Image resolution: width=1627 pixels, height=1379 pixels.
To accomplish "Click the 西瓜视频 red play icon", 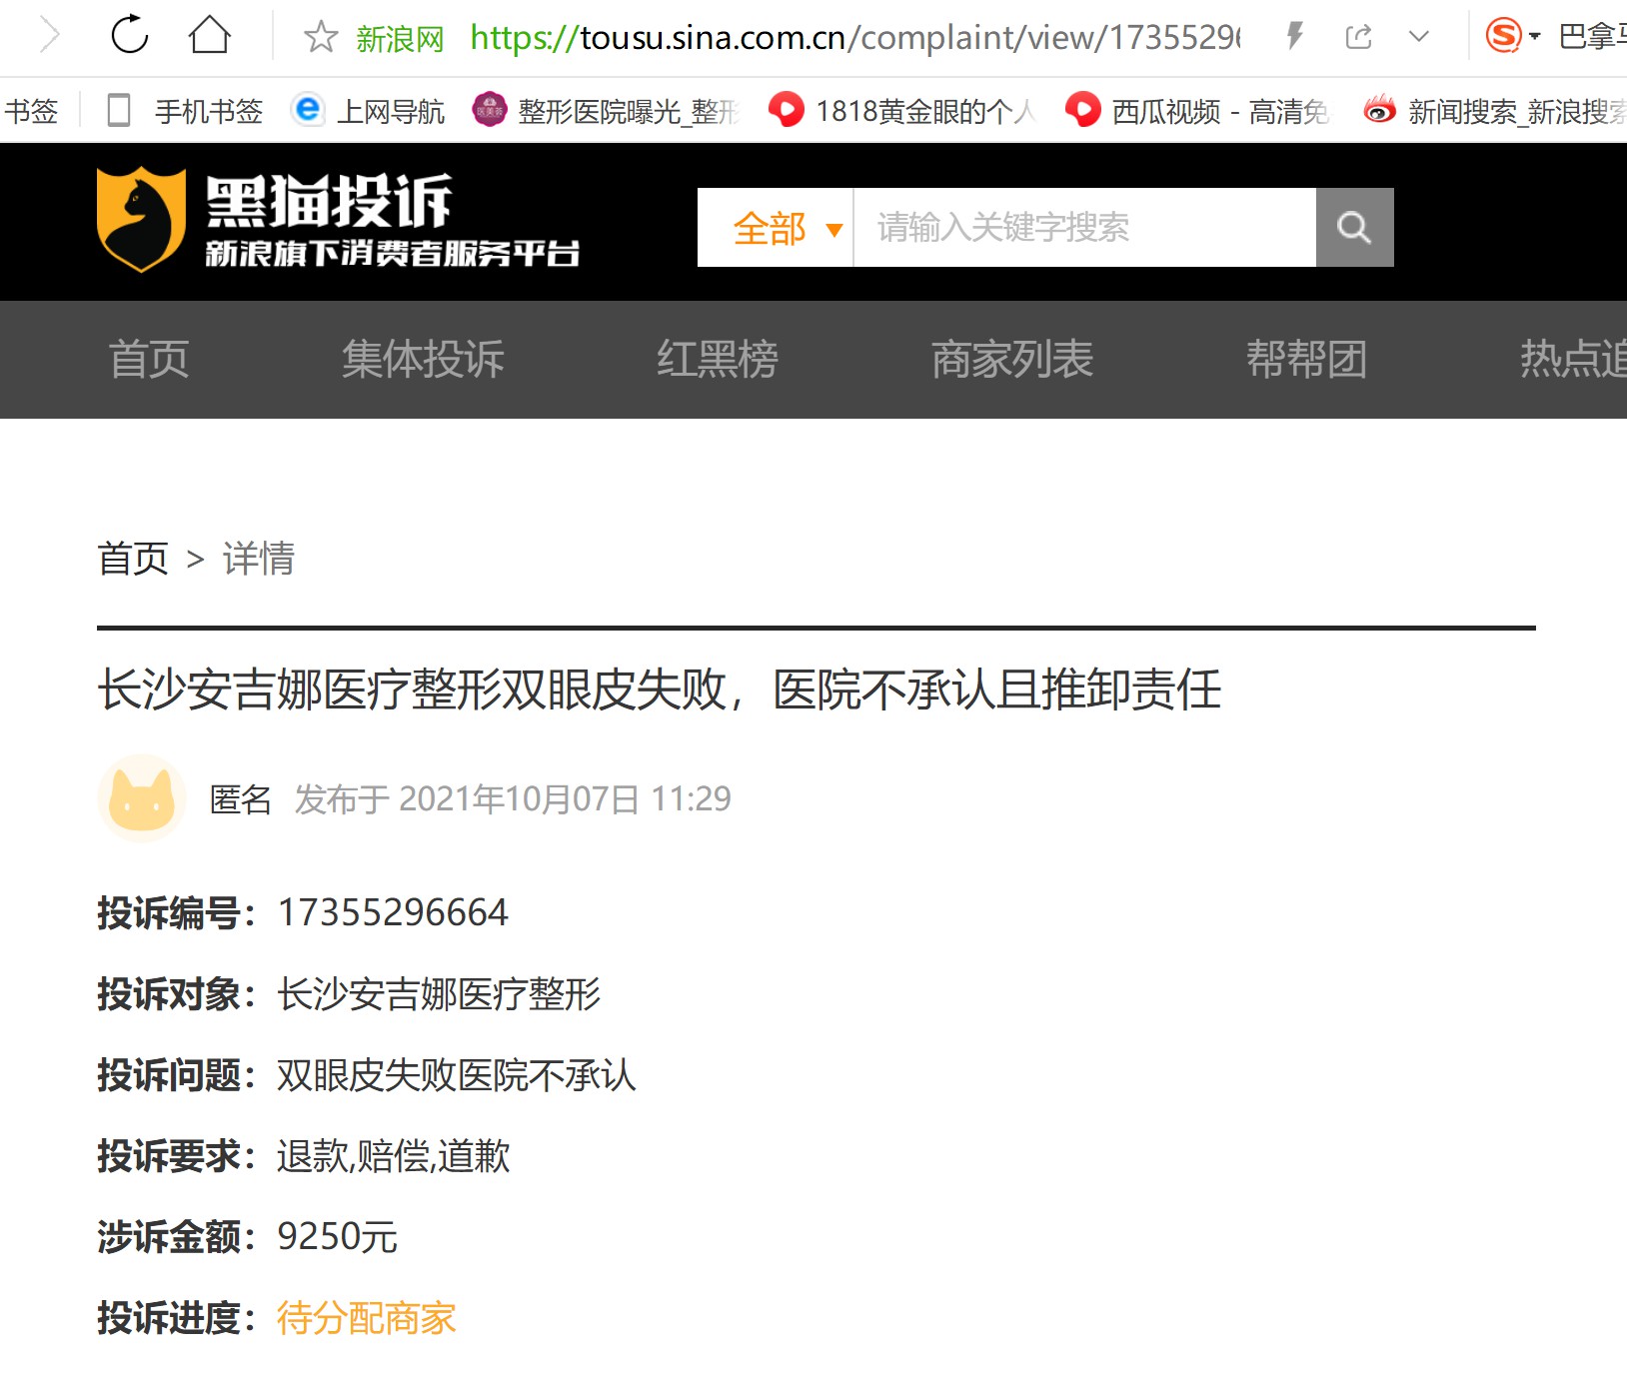I will (x=1083, y=109).
